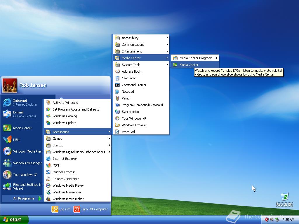This screenshot has width=299, height=224.
Task: Open Windows Explorer
Action: click(x=141, y=125)
